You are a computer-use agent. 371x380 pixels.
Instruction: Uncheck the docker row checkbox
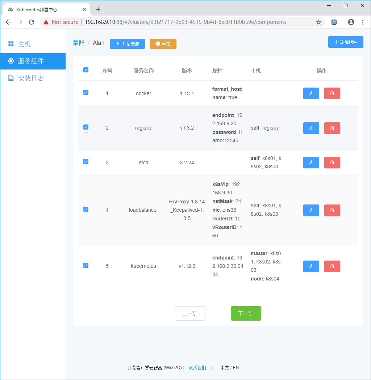pyautogui.click(x=86, y=92)
